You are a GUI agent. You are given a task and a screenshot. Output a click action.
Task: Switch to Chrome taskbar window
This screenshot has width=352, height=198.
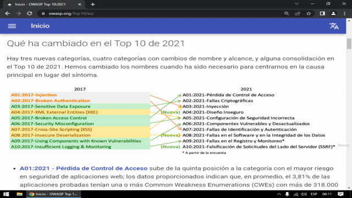pyautogui.click(x=53, y=194)
